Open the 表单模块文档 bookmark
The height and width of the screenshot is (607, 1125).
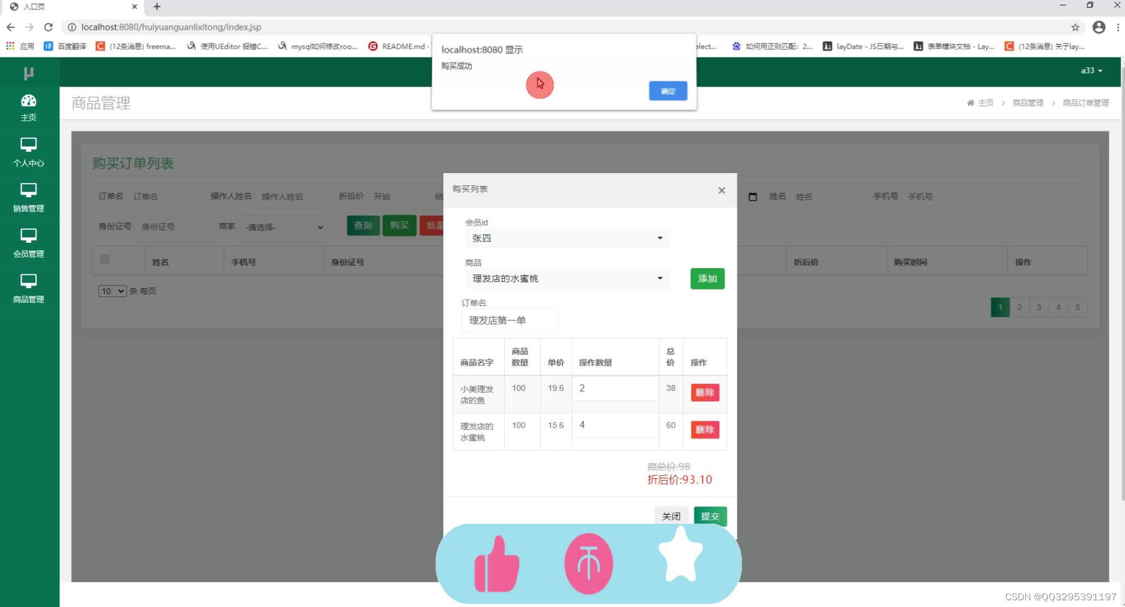[x=954, y=46]
